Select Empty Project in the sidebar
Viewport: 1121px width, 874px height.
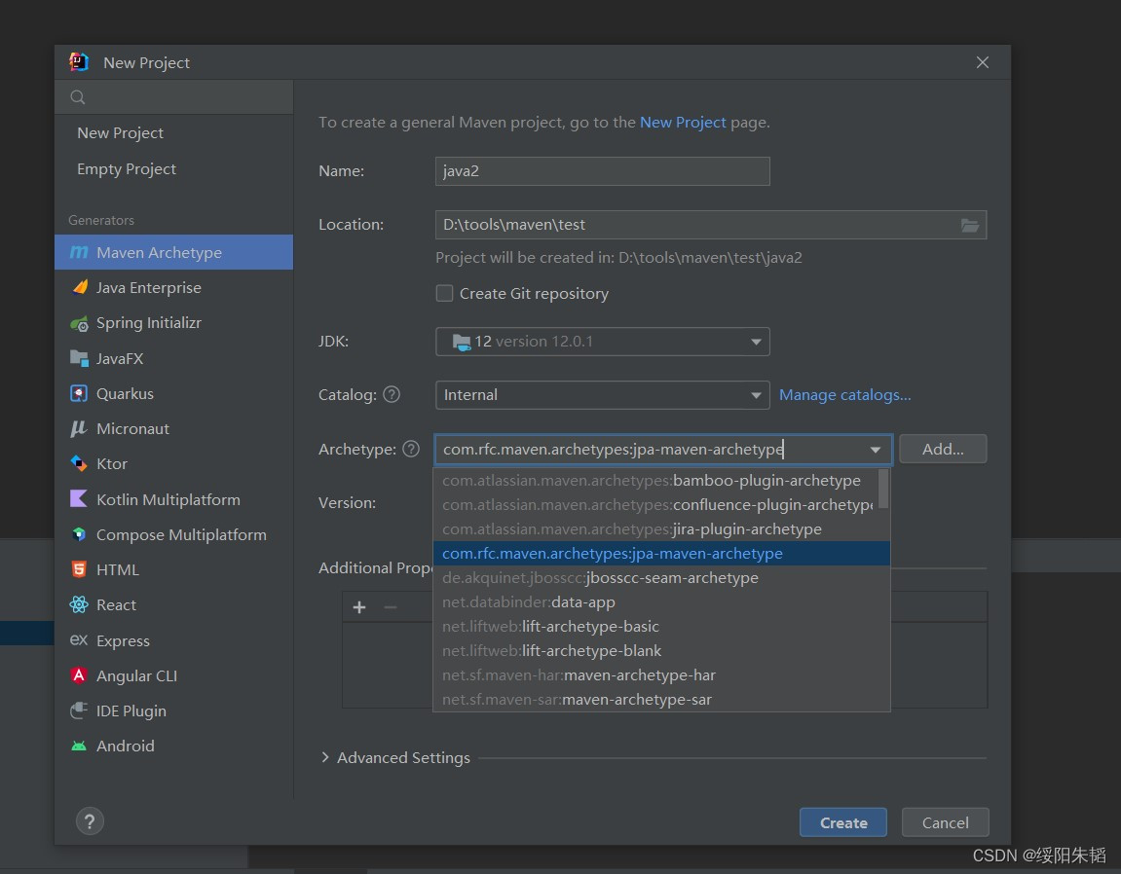127,169
